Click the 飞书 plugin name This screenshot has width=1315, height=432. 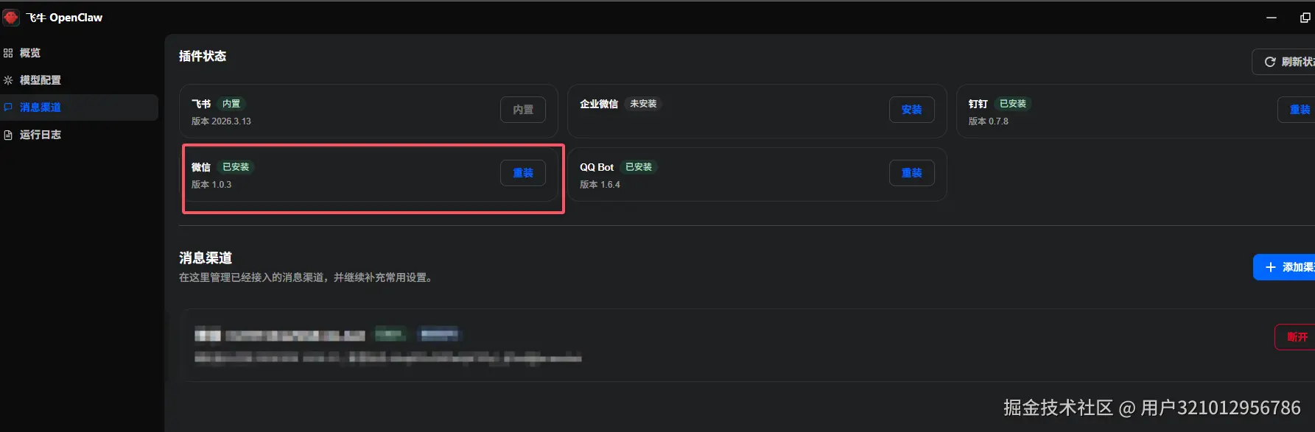[x=201, y=104]
